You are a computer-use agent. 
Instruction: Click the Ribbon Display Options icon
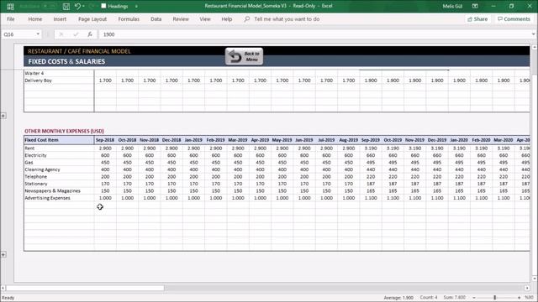tap(475, 6)
